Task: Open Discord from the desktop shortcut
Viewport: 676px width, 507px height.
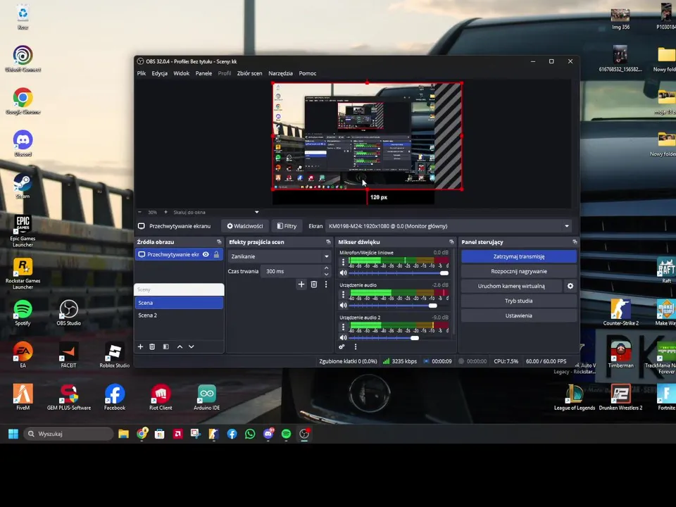Action: click(x=23, y=143)
